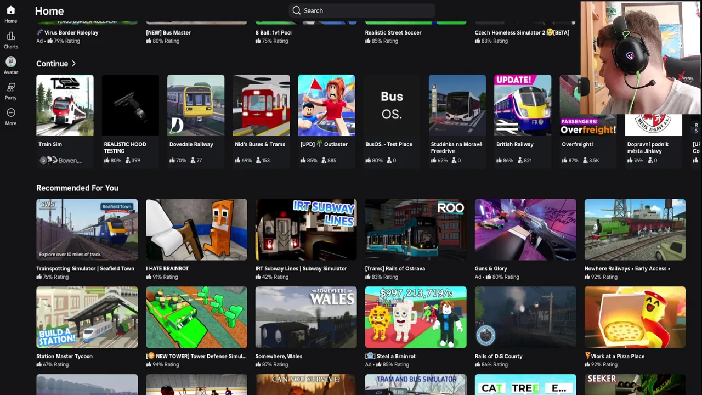Open the Outlaster game thumbnail

[326, 105]
